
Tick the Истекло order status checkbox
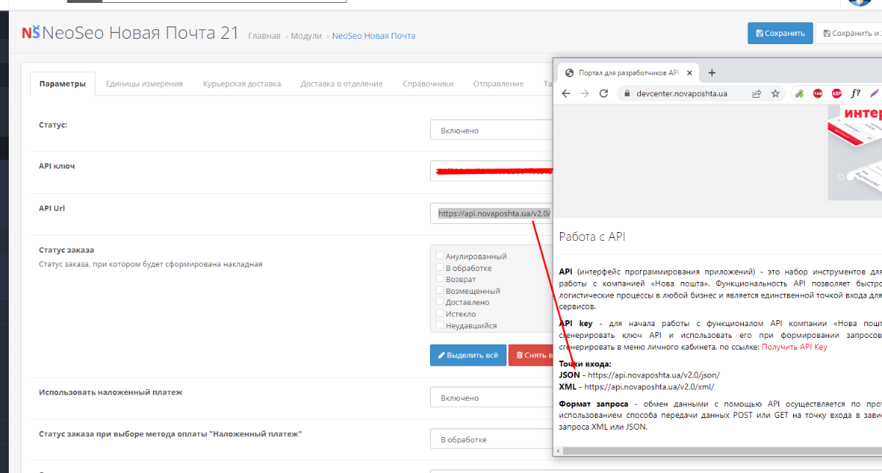[440, 314]
